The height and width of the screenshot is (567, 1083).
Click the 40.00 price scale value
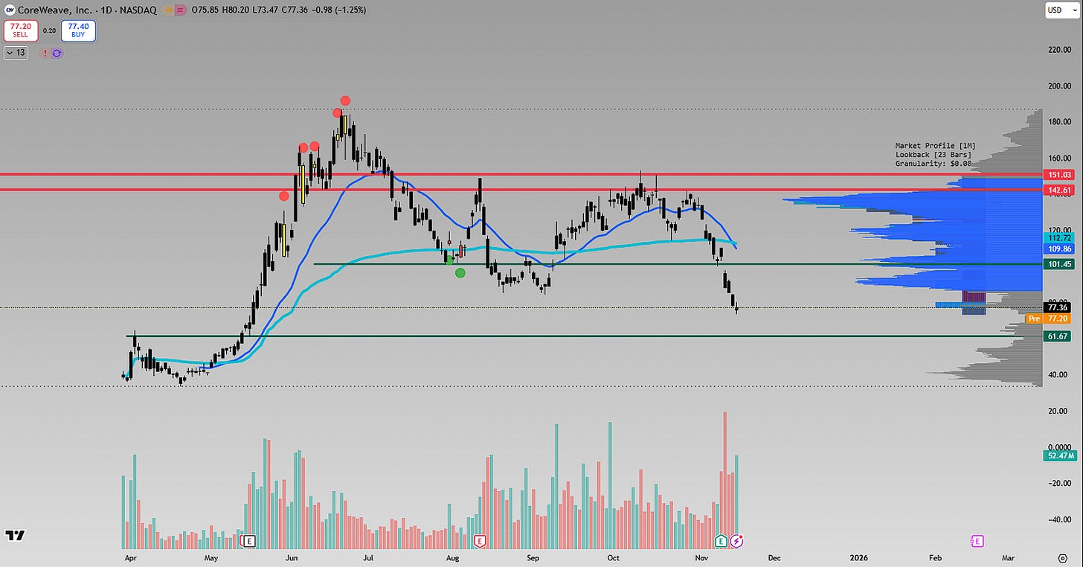coord(1058,374)
